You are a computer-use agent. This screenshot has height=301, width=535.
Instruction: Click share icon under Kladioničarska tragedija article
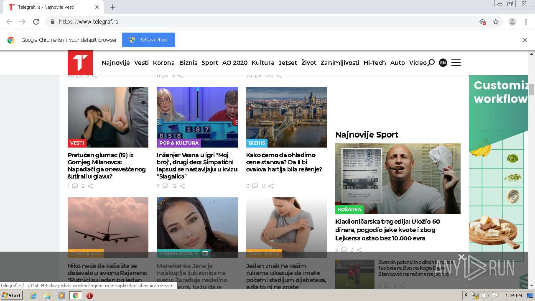[359, 250]
